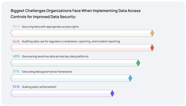Image resolution: width=186 pixels, height=106 pixels.
Task: Click the gold 54% percentage figure
Action: (x=16, y=27)
